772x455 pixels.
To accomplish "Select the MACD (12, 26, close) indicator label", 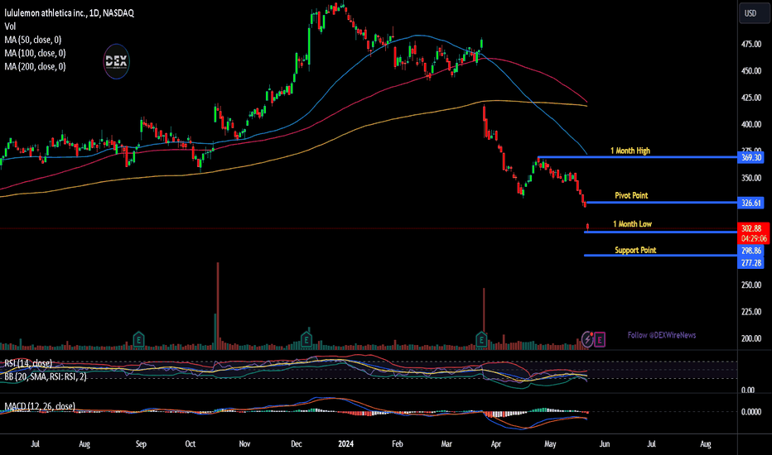I will 40,406.
